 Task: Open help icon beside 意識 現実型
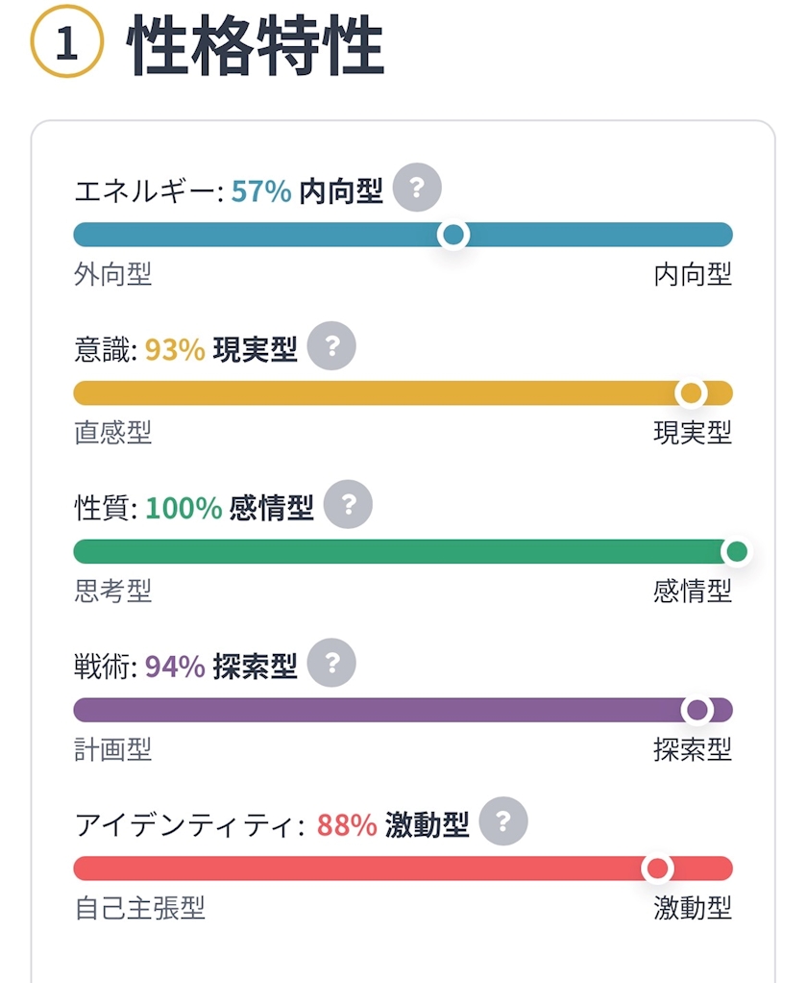point(331,346)
